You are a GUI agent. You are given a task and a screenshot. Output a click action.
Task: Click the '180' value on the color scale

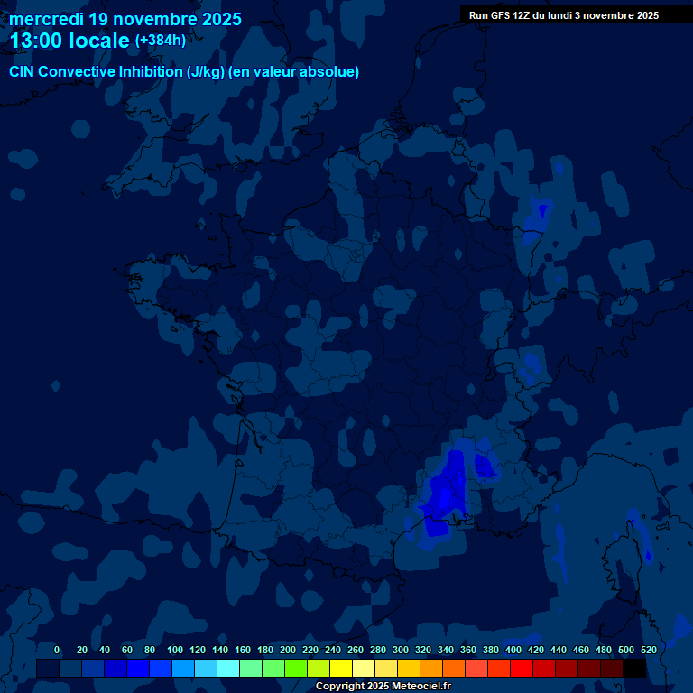tap(264, 650)
